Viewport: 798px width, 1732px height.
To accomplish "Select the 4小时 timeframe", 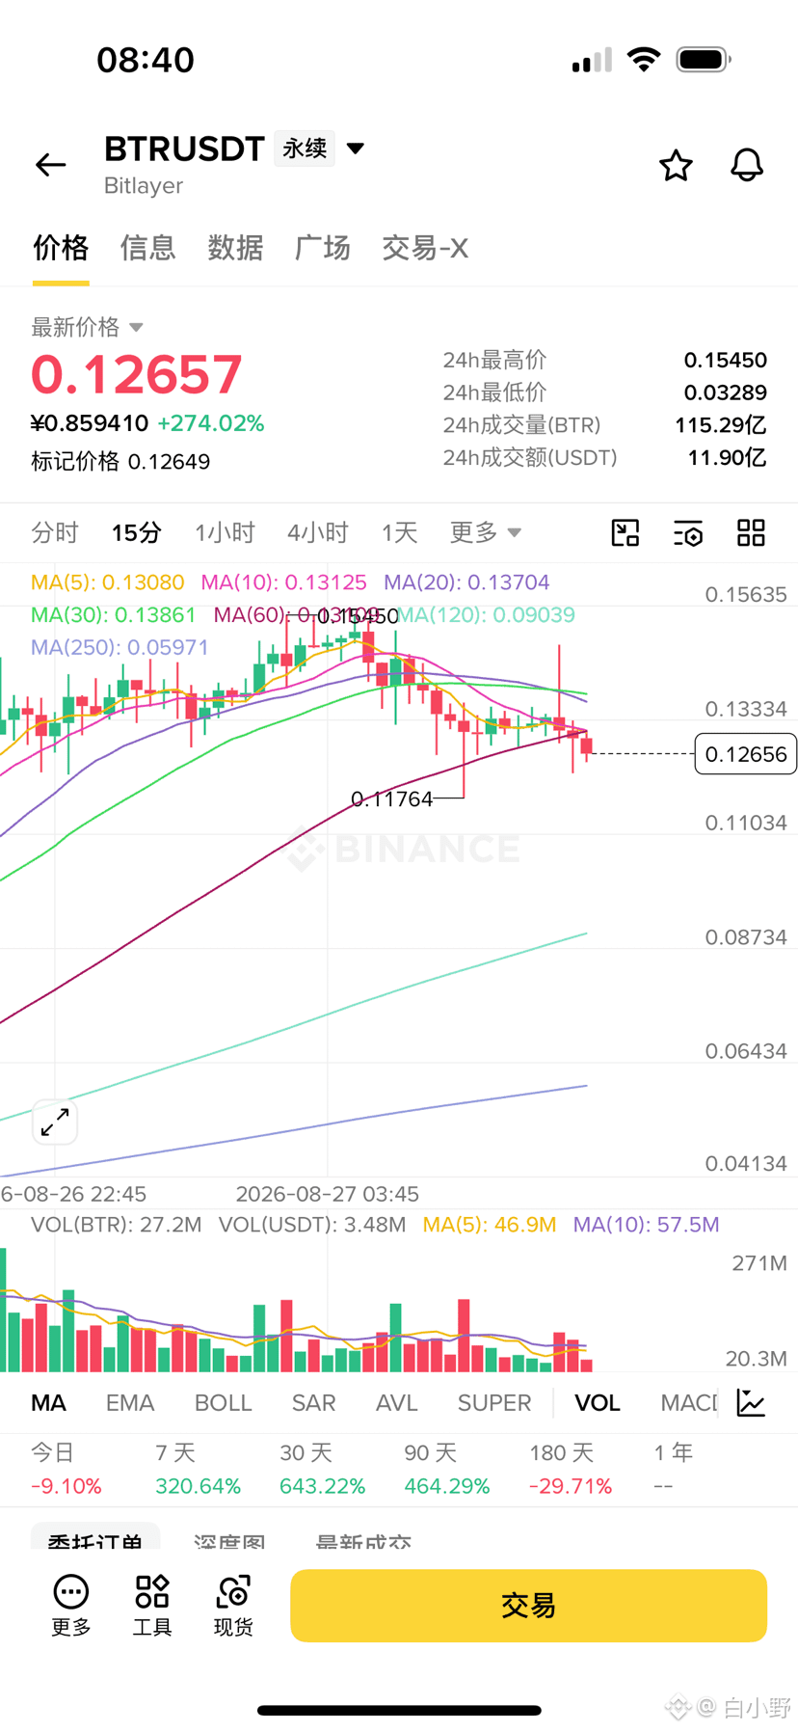I will point(317,532).
